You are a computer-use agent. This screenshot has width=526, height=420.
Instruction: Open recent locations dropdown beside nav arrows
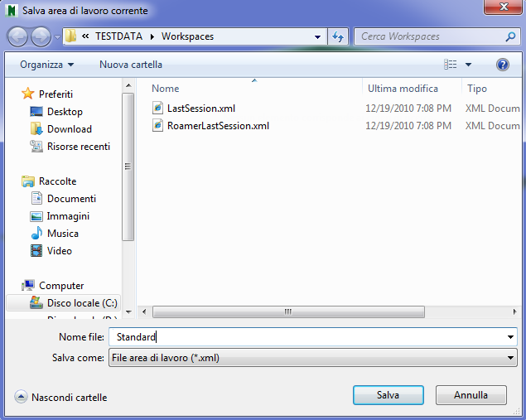pos(57,37)
